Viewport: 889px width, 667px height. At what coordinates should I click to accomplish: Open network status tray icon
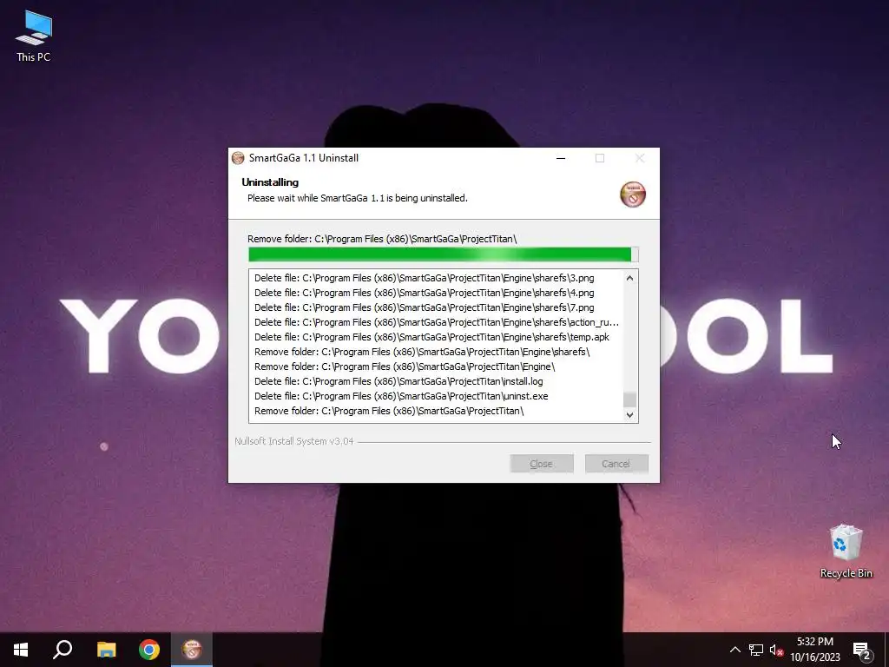(756, 650)
